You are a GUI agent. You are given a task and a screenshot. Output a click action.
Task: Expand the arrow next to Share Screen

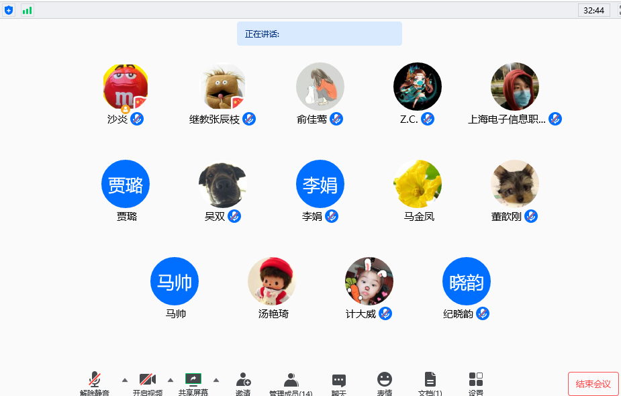click(x=216, y=379)
